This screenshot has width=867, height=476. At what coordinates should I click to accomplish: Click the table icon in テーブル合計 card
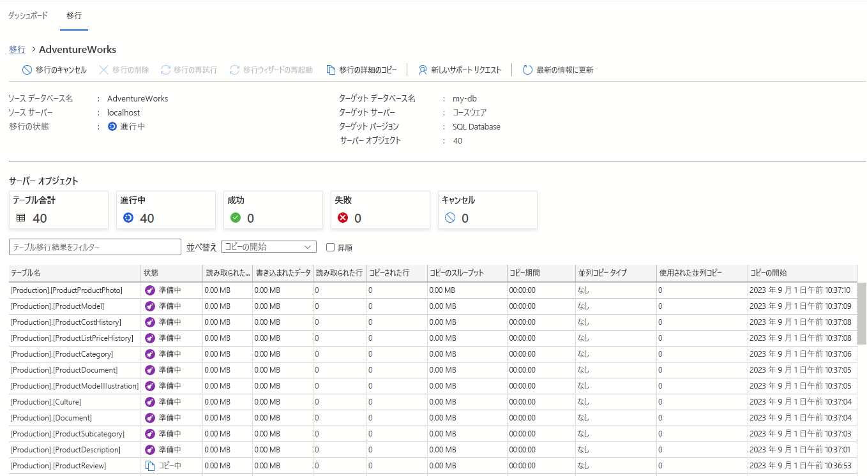coord(21,218)
